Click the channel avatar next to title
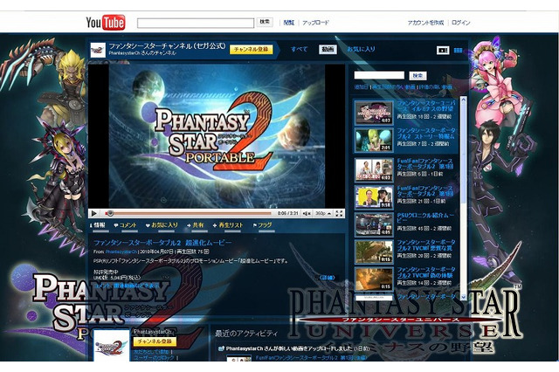The width and height of the screenshot is (559, 372). [x=98, y=50]
